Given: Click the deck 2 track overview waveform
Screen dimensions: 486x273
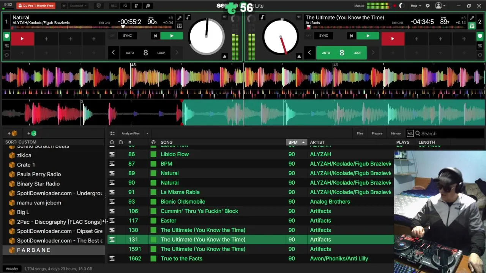Looking at the screenshot, I should 385,27.
